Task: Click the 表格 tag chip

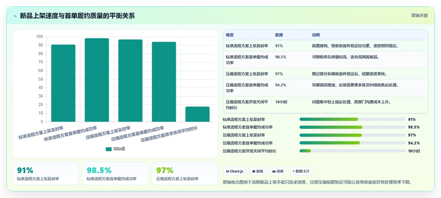Action: pyautogui.click(x=258, y=171)
